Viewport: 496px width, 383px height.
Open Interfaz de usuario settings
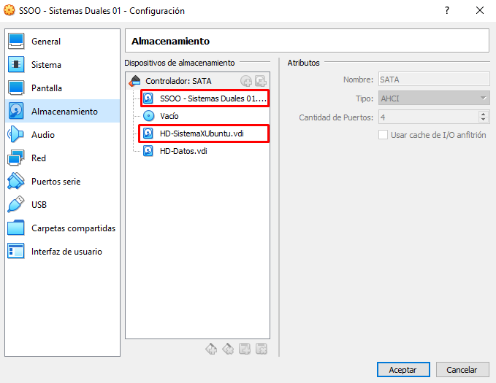66,252
